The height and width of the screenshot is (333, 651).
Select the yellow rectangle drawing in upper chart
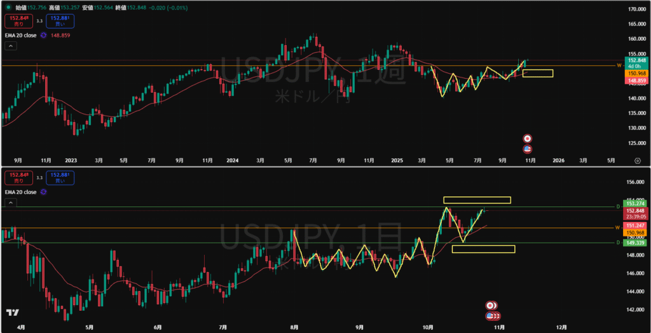pyautogui.click(x=538, y=74)
